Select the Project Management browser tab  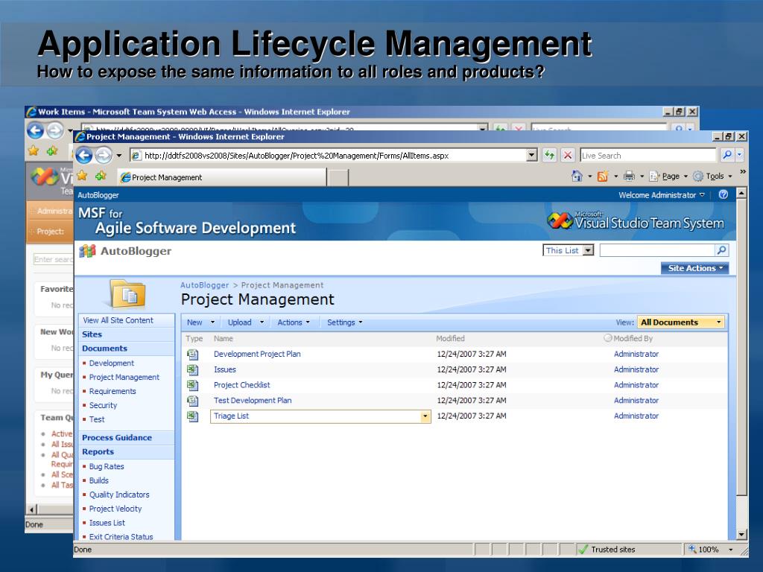222,177
